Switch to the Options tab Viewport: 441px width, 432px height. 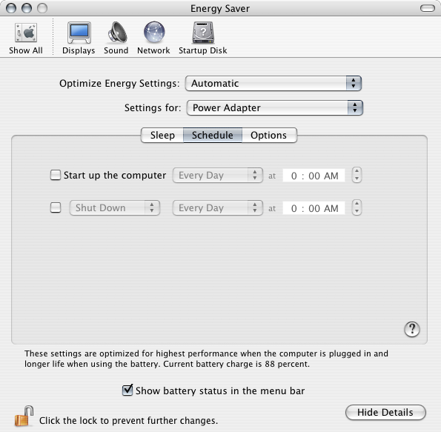tap(269, 136)
